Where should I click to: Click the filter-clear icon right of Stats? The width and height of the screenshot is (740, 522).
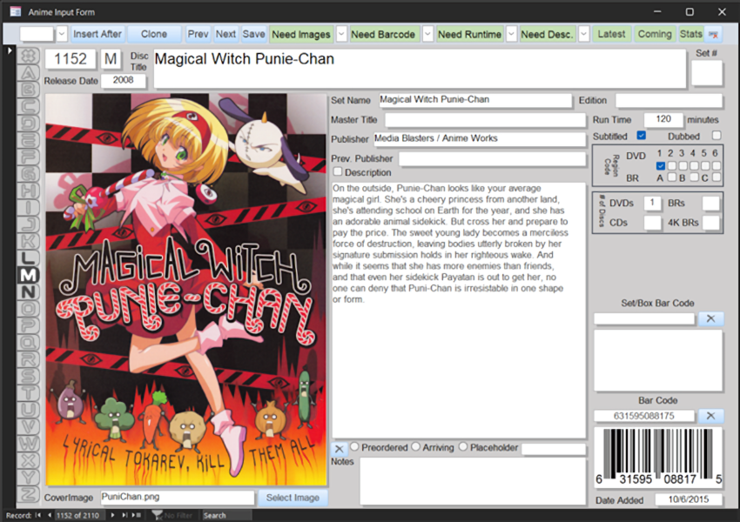714,35
